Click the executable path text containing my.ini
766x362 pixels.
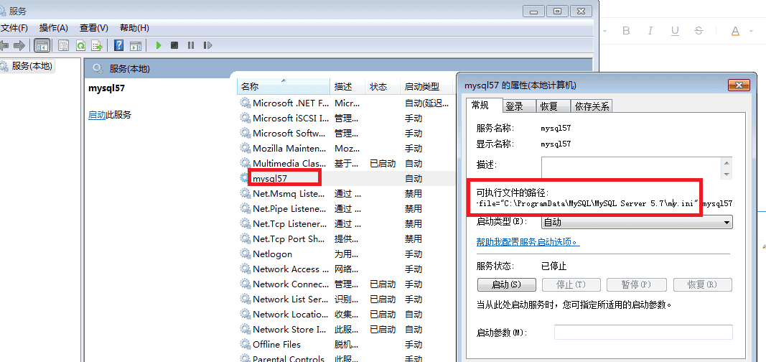[604, 204]
